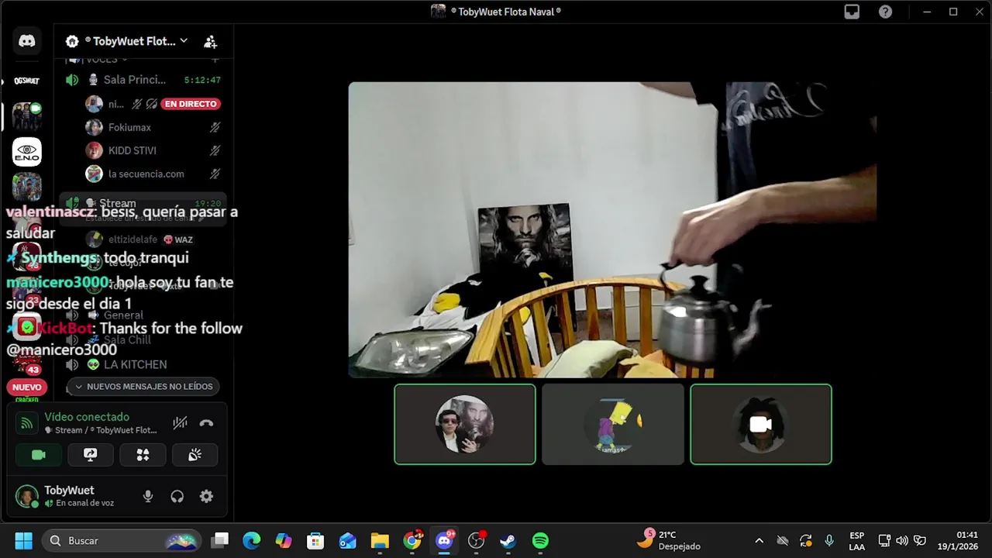Open the OGSWUET server
The image size is (992, 558).
pos(27,81)
